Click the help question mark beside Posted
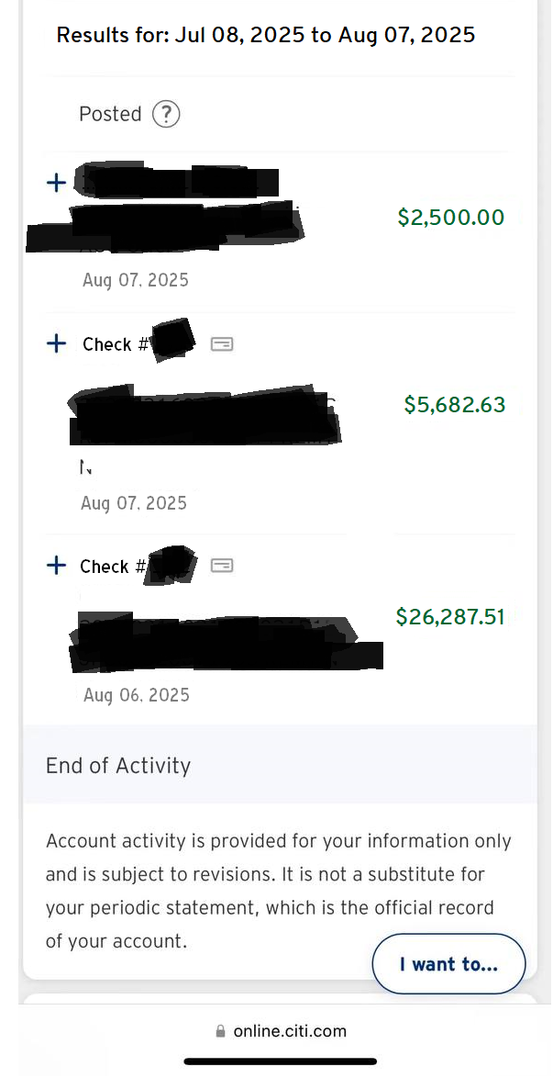Viewport: 553px width, 1078px height. click(x=166, y=115)
